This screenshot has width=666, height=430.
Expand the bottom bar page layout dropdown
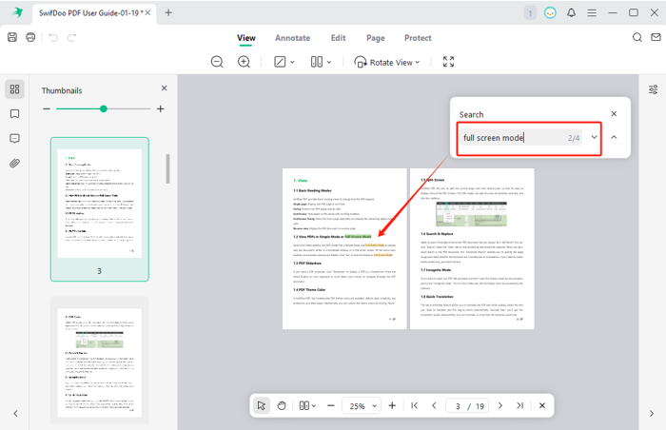314,406
